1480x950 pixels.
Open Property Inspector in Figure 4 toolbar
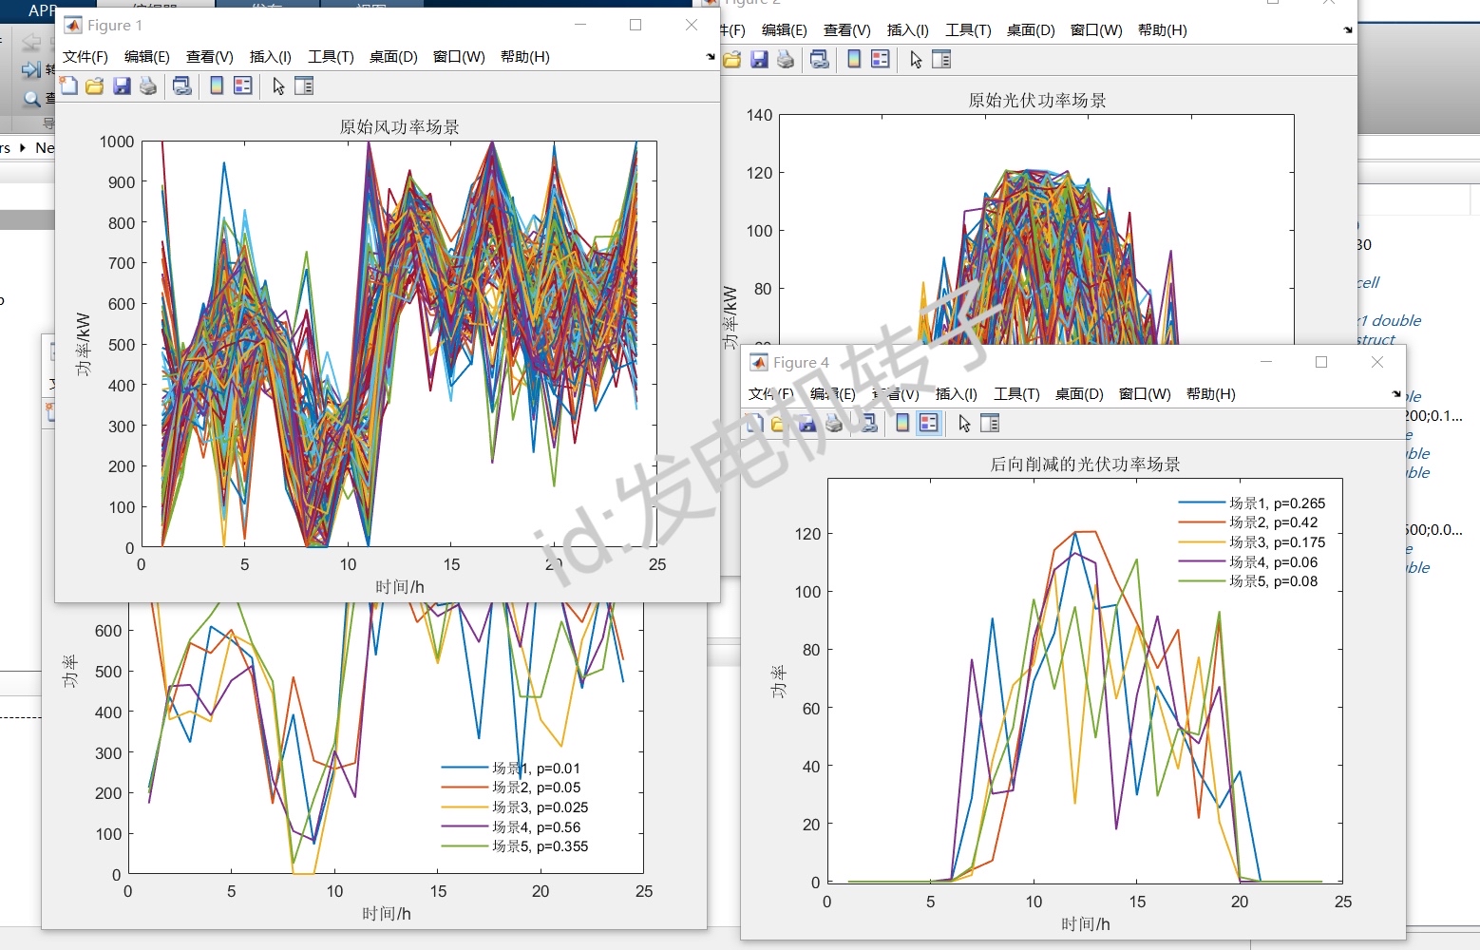pyautogui.click(x=990, y=424)
